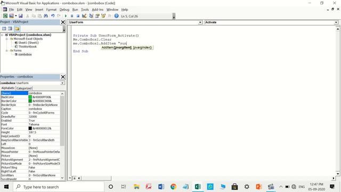Open the Edit menu

pos(20,10)
